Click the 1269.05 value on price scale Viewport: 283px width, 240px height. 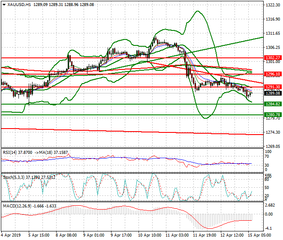pos(273,146)
